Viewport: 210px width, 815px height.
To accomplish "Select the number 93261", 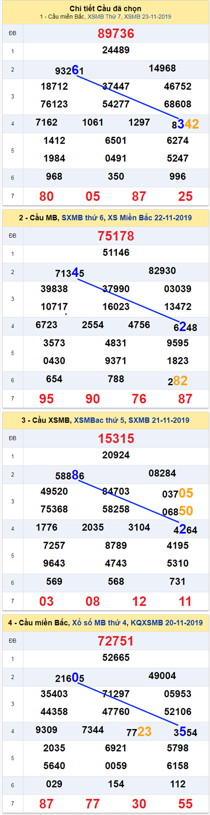I will pyautogui.click(x=70, y=70).
